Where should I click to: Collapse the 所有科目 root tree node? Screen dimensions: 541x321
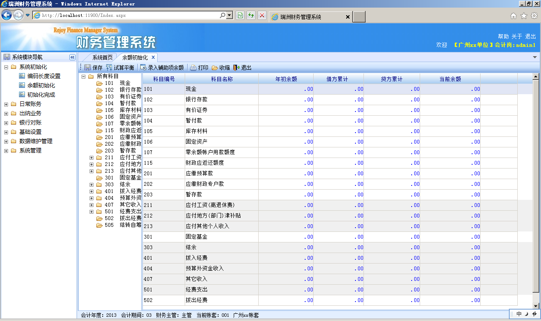click(83, 76)
